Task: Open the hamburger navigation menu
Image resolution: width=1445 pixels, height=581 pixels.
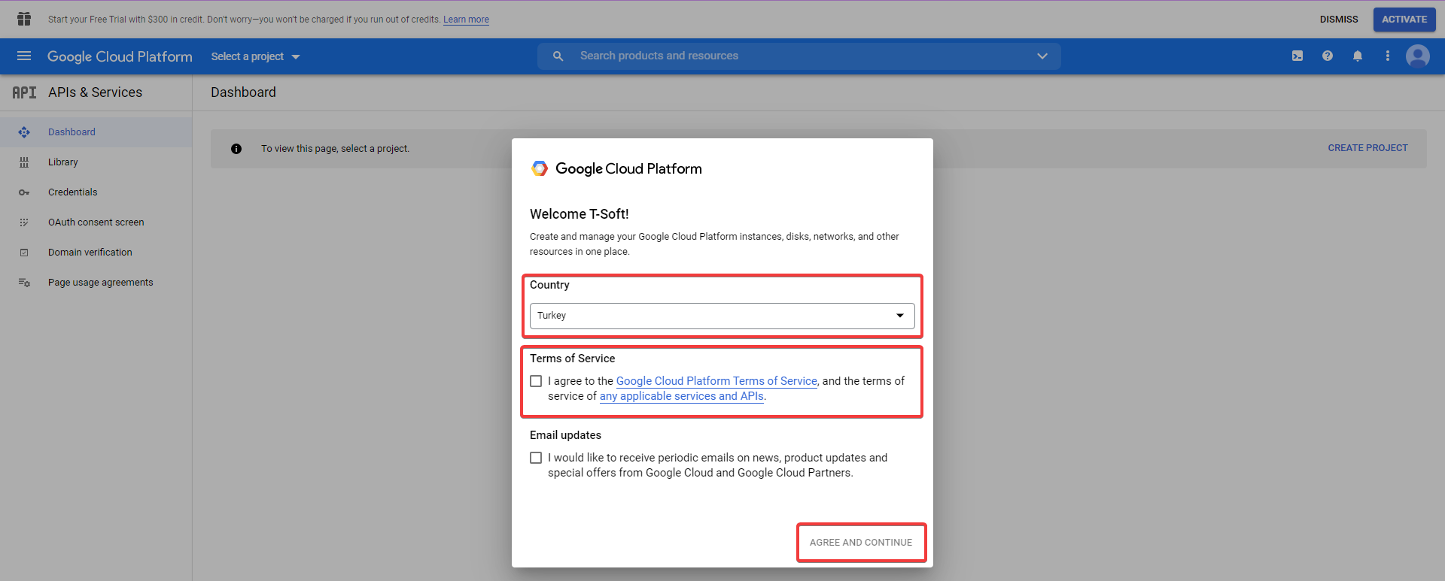Action: 24,56
